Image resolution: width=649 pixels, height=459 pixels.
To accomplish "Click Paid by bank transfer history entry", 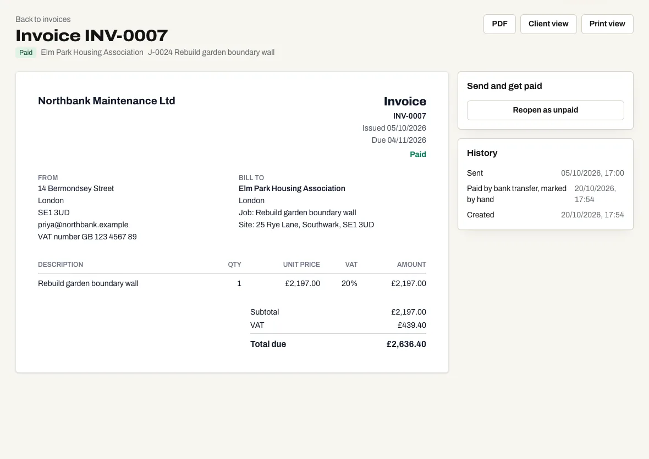I will (546, 194).
